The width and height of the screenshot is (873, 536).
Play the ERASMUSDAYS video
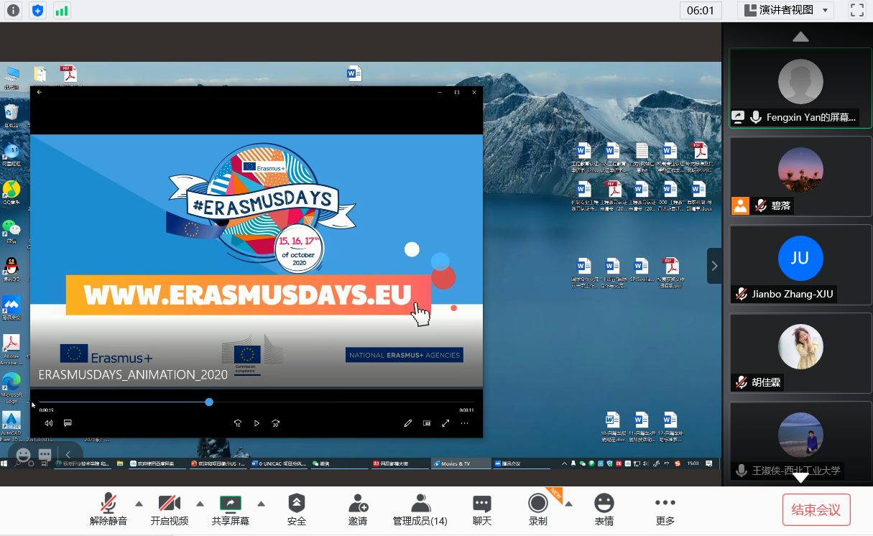tap(257, 423)
